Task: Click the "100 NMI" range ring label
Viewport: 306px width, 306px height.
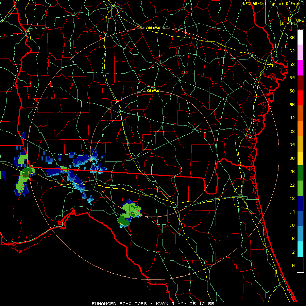Action: point(153,28)
